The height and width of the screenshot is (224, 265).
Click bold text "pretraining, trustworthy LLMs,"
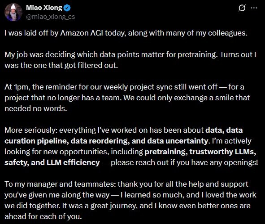200,152
